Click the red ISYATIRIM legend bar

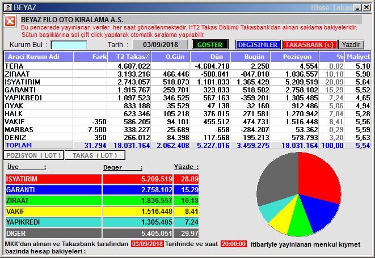coord(53,179)
